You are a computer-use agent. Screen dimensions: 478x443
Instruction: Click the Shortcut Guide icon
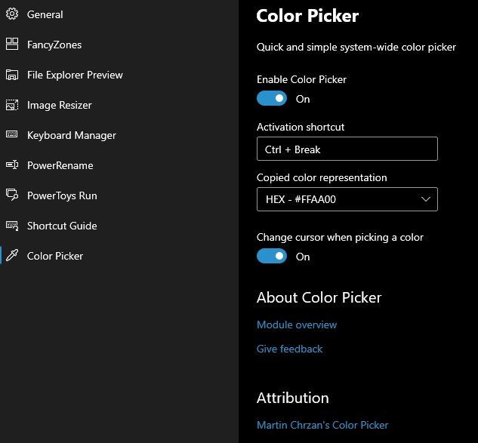click(x=12, y=226)
